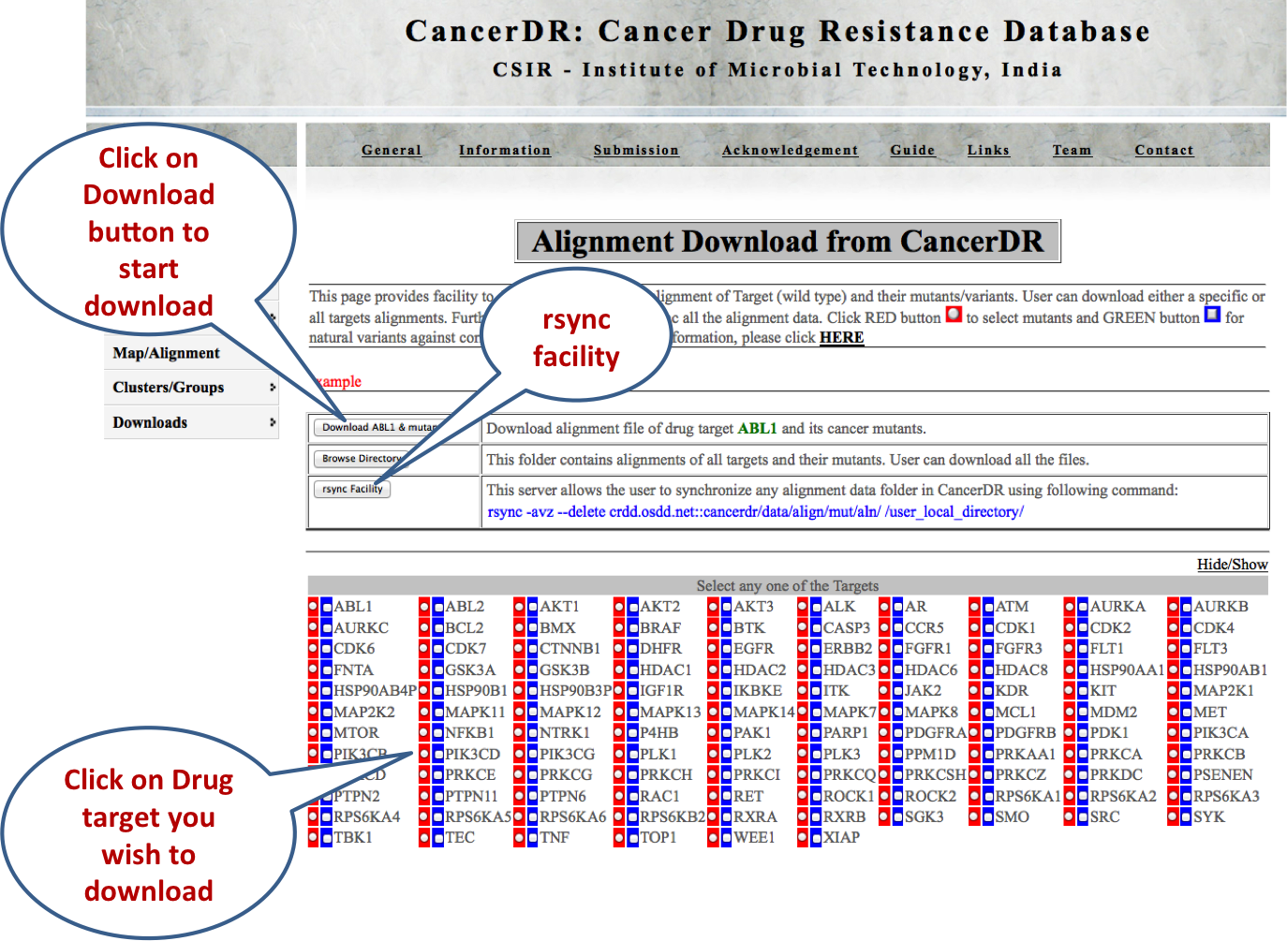Select red mutant radio for PIK3CA
This screenshot has height=941, width=1287.
[1173, 733]
